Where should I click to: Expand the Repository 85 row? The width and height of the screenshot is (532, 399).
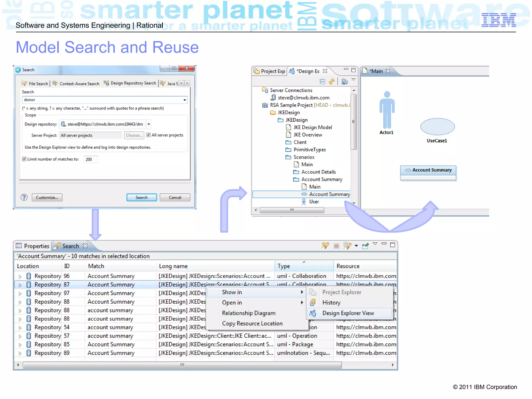click(x=20, y=345)
